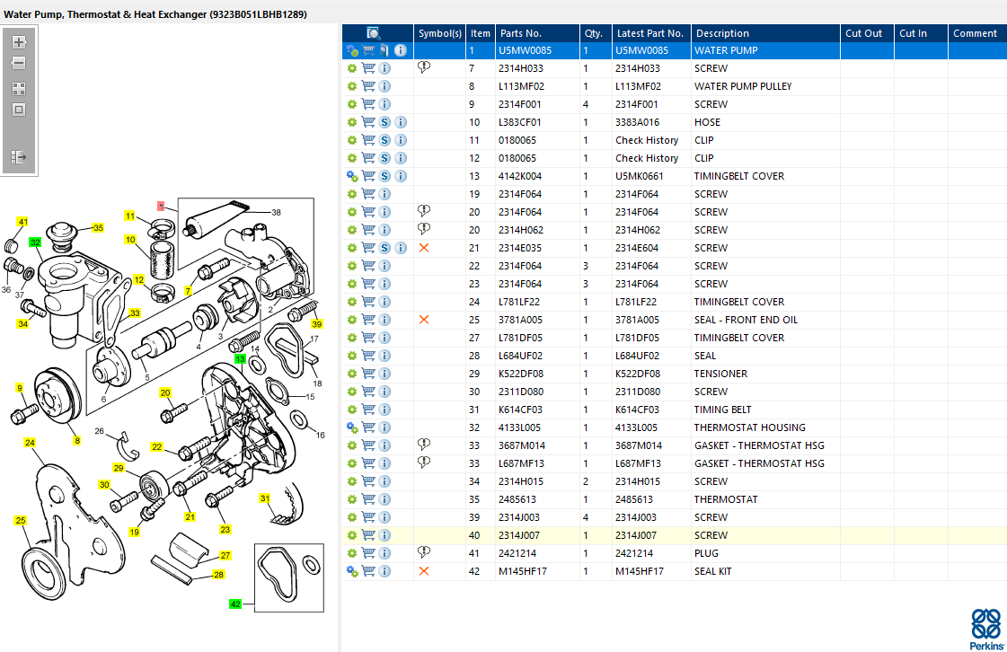Sort by Parts No. column header
Viewport: 1007px width, 652px height.
pyautogui.click(x=537, y=33)
